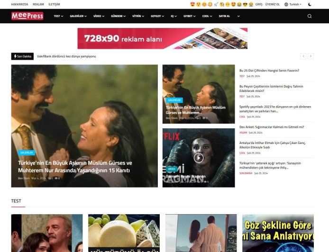The width and height of the screenshot is (329, 252).
Task: Click the GİRİŞ login link
Action: click(x=259, y=4)
